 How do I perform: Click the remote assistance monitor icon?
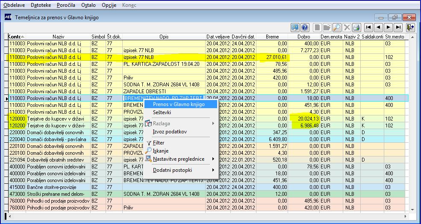pyautogui.click(x=295, y=27)
